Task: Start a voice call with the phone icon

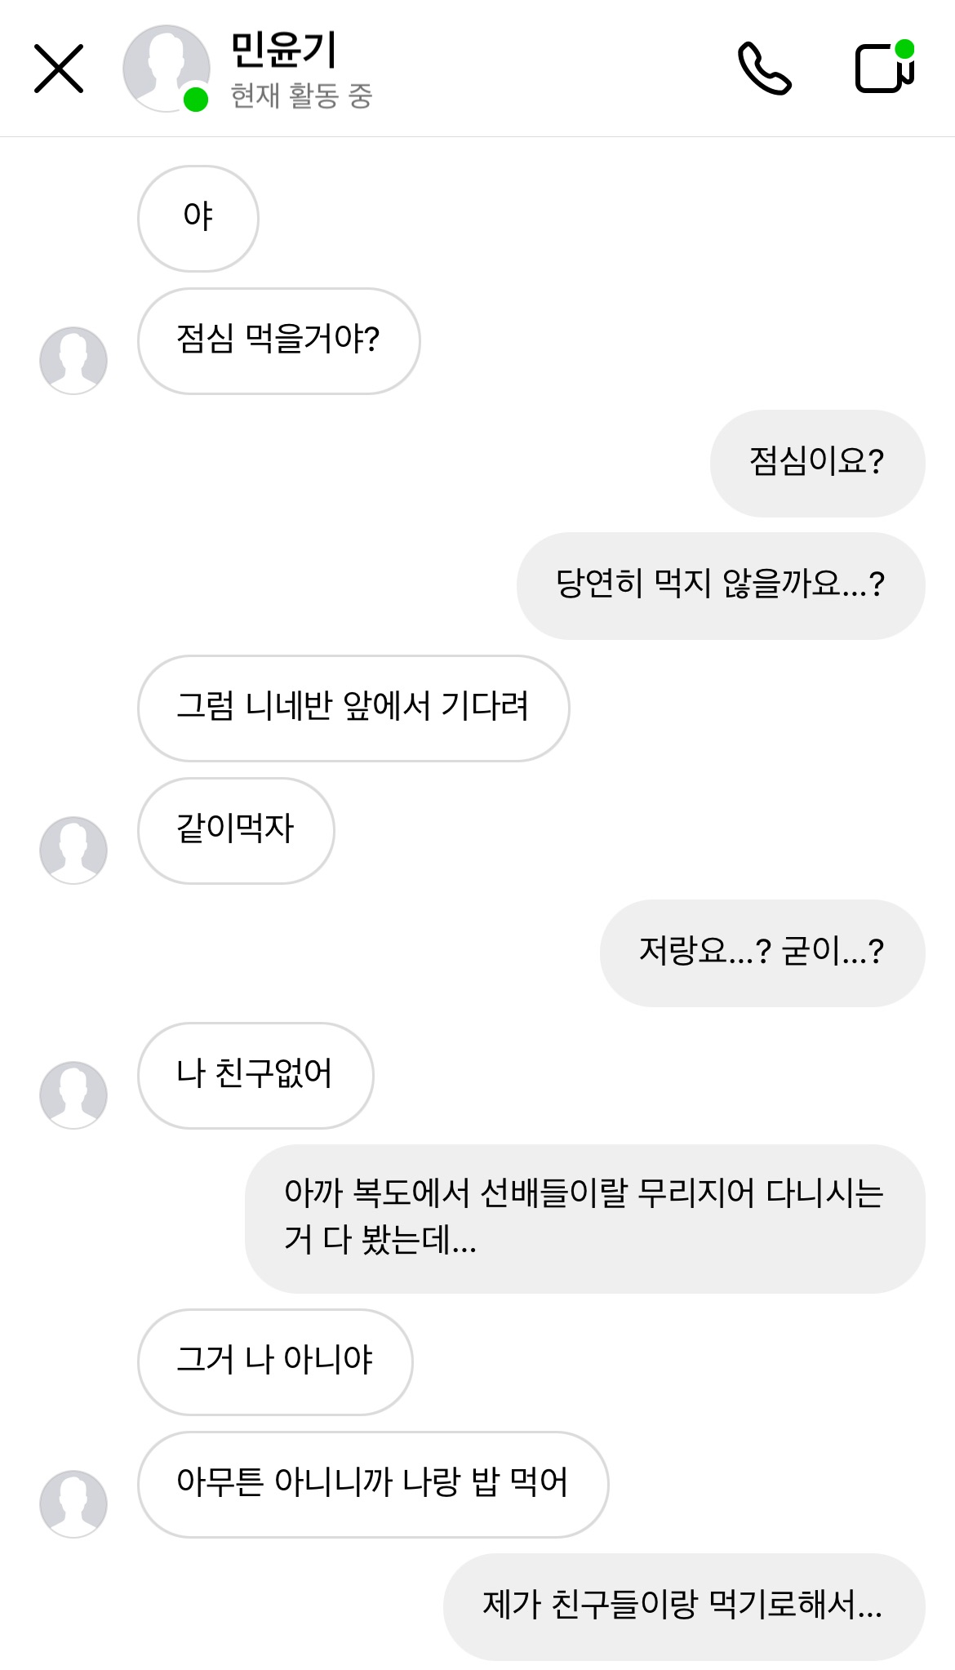Action: click(x=764, y=69)
